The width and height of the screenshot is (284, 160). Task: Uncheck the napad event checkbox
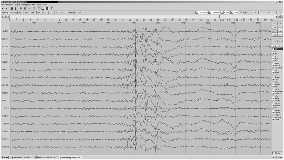pyautogui.click(x=273, y=63)
